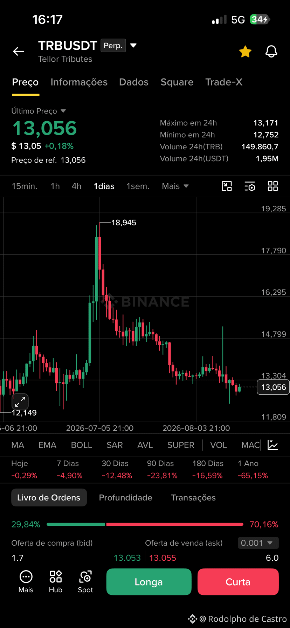This screenshot has height=628, width=290.
Task: Toggle the favorite star icon
Action: pyautogui.click(x=245, y=52)
